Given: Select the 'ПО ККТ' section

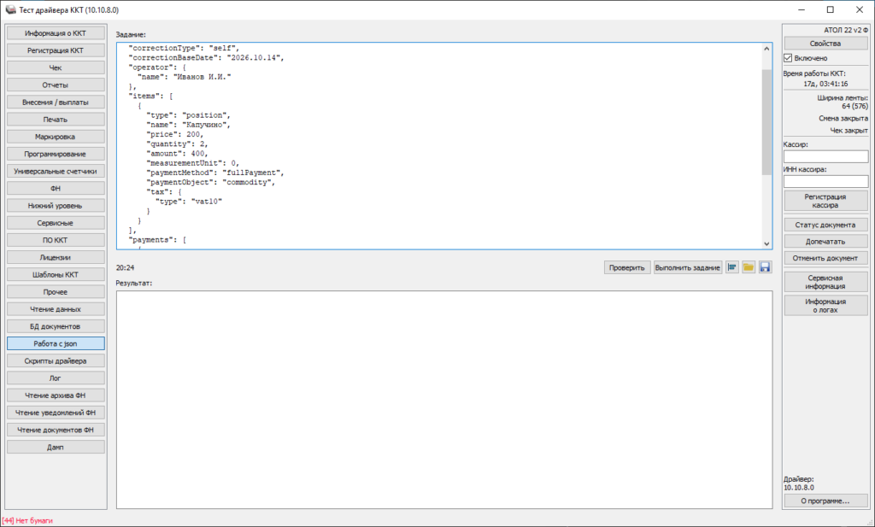Looking at the screenshot, I should (56, 241).
